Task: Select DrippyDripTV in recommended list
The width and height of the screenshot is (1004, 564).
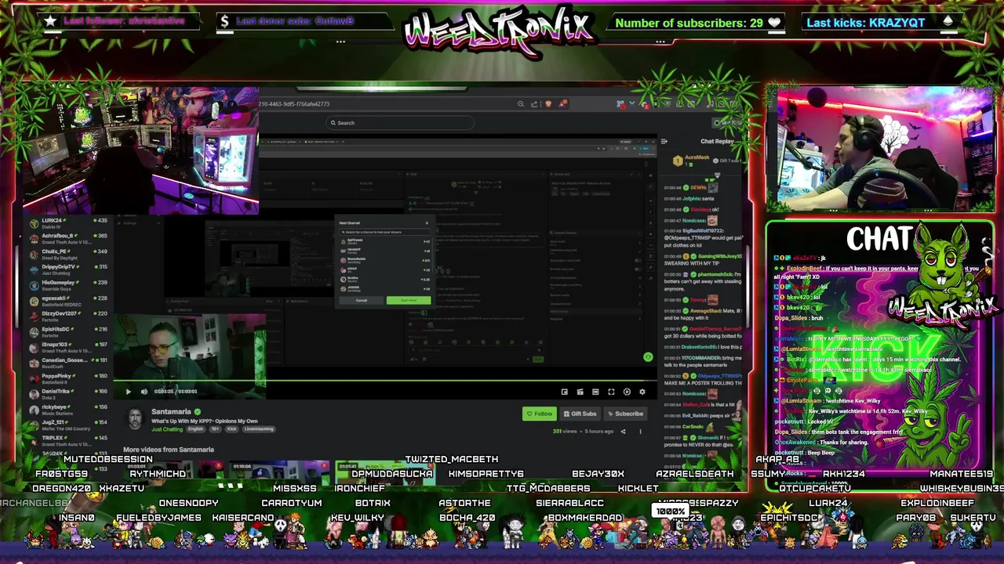Action: pos(69,270)
